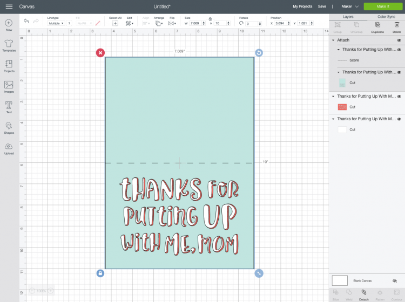Image resolution: width=405 pixels, height=302 pixels.
Task: Redo the last action
Action: (36, 21)
